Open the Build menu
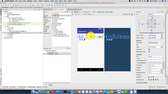This screenshot has height=94, width=168. [x=52, y=1]
